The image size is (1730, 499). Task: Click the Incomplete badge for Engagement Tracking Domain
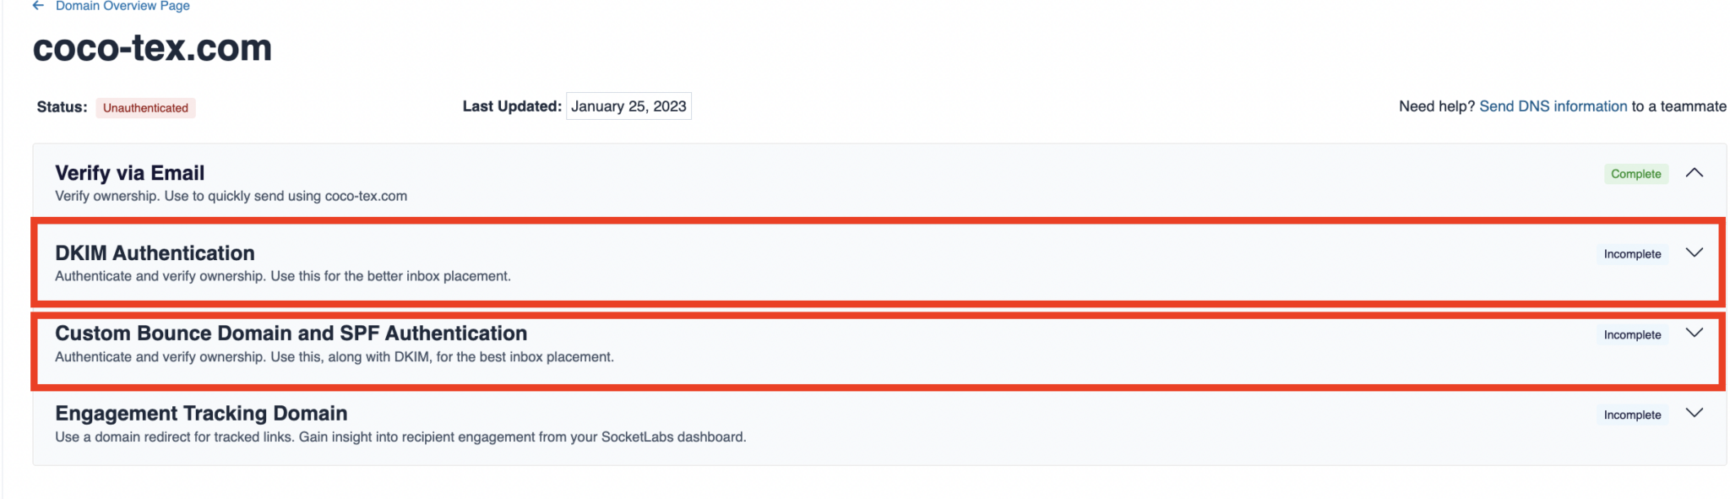click(x=1631, y=414)
